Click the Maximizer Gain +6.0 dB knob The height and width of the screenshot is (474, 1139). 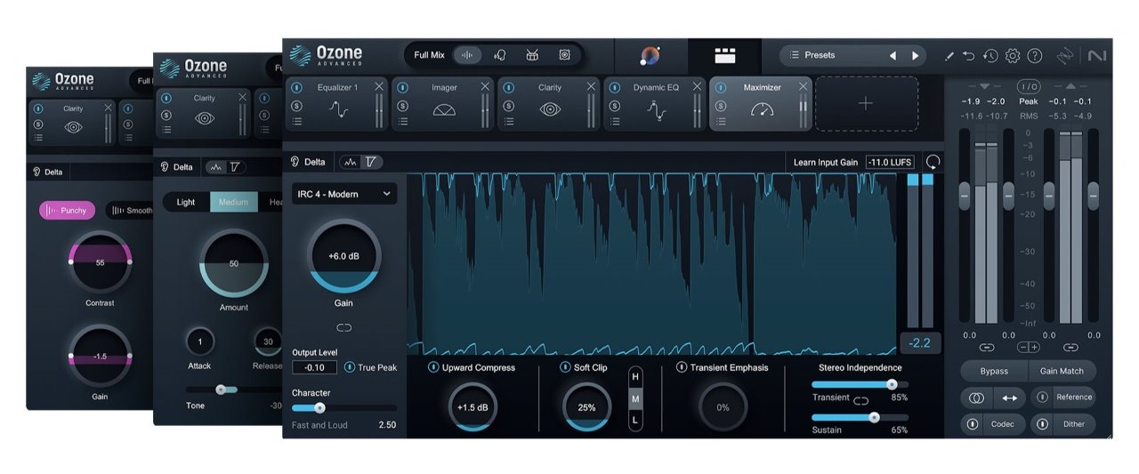point(343,256)
